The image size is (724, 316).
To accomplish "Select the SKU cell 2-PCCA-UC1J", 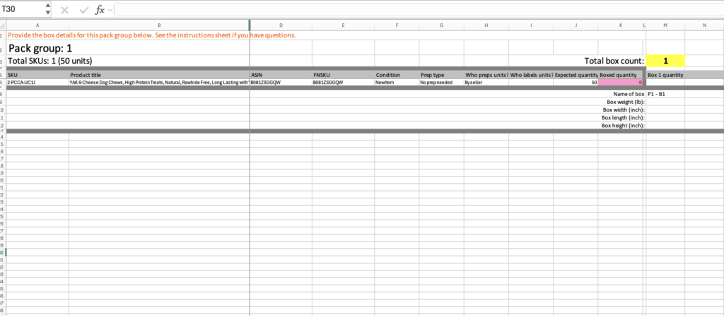I will [37, 83].
